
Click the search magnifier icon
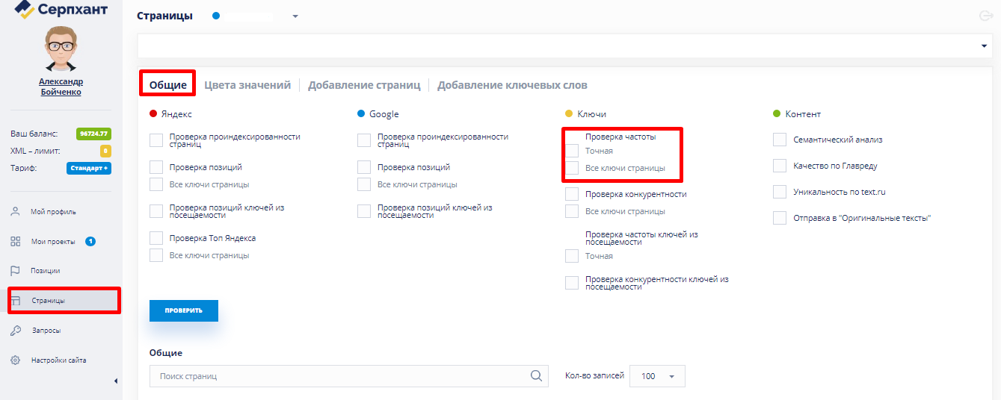(536, 376)
